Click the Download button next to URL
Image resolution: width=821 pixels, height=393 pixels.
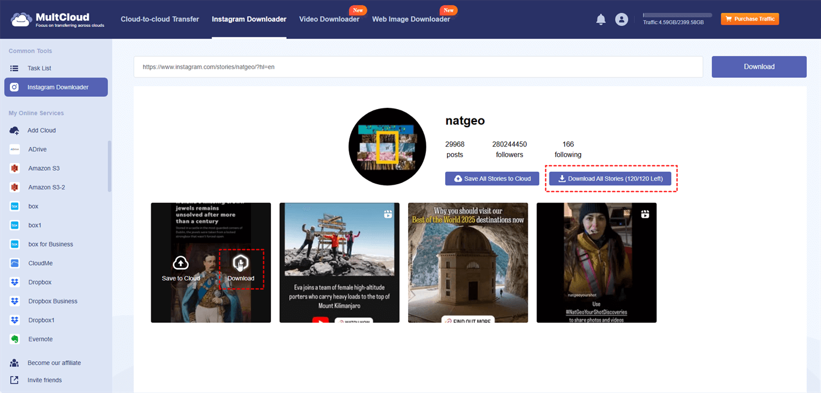(759, 67)
